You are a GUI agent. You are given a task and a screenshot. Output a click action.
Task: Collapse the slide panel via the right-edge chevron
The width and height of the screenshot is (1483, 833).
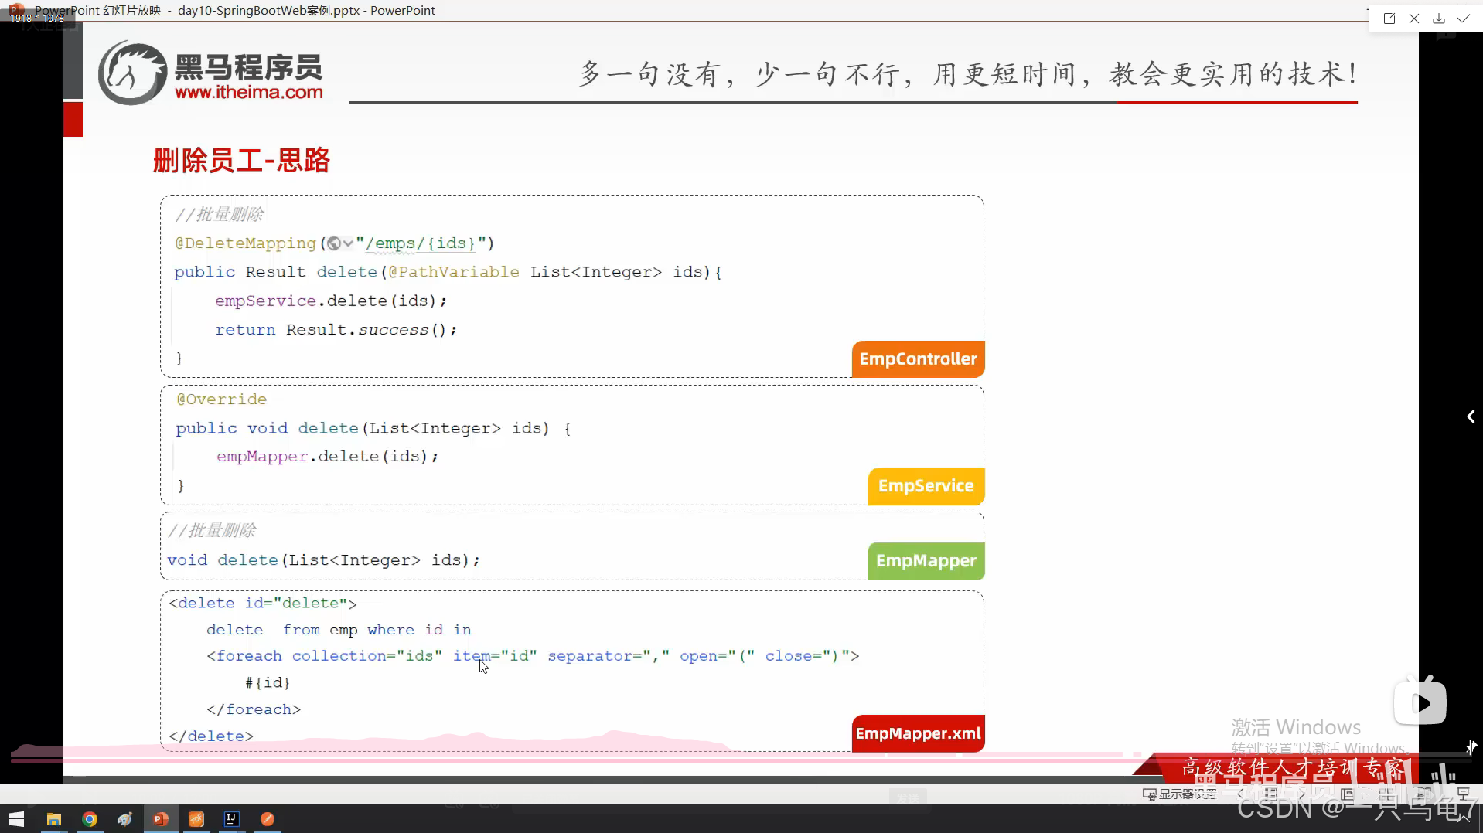[1471, 416]
